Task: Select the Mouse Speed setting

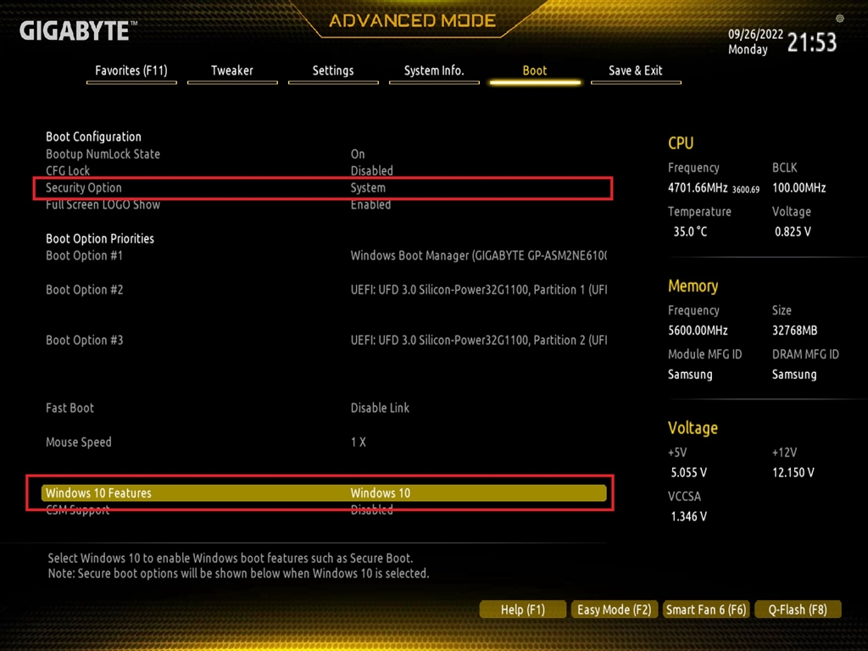Action: click(x=79, y=442)
